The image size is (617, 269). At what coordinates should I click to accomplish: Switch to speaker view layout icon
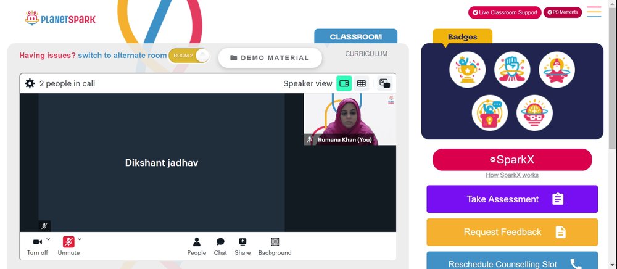344,83
